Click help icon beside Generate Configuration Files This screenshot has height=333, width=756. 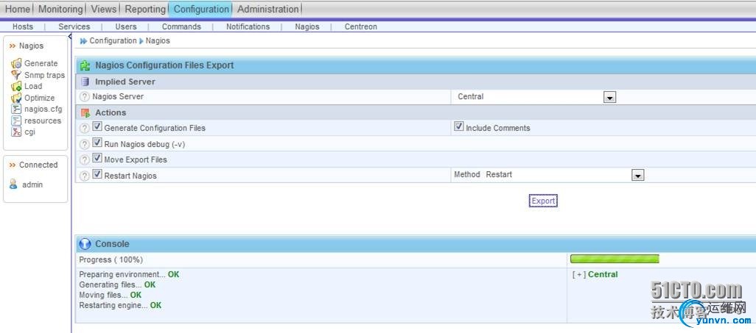pos(85,128)
